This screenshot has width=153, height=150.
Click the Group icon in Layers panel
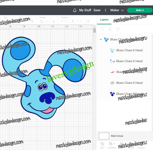tap(102, 29)
